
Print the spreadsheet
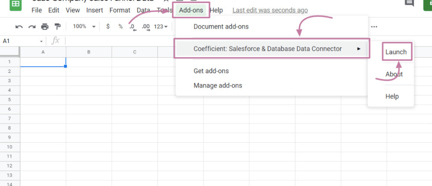[x=45, y=27]
